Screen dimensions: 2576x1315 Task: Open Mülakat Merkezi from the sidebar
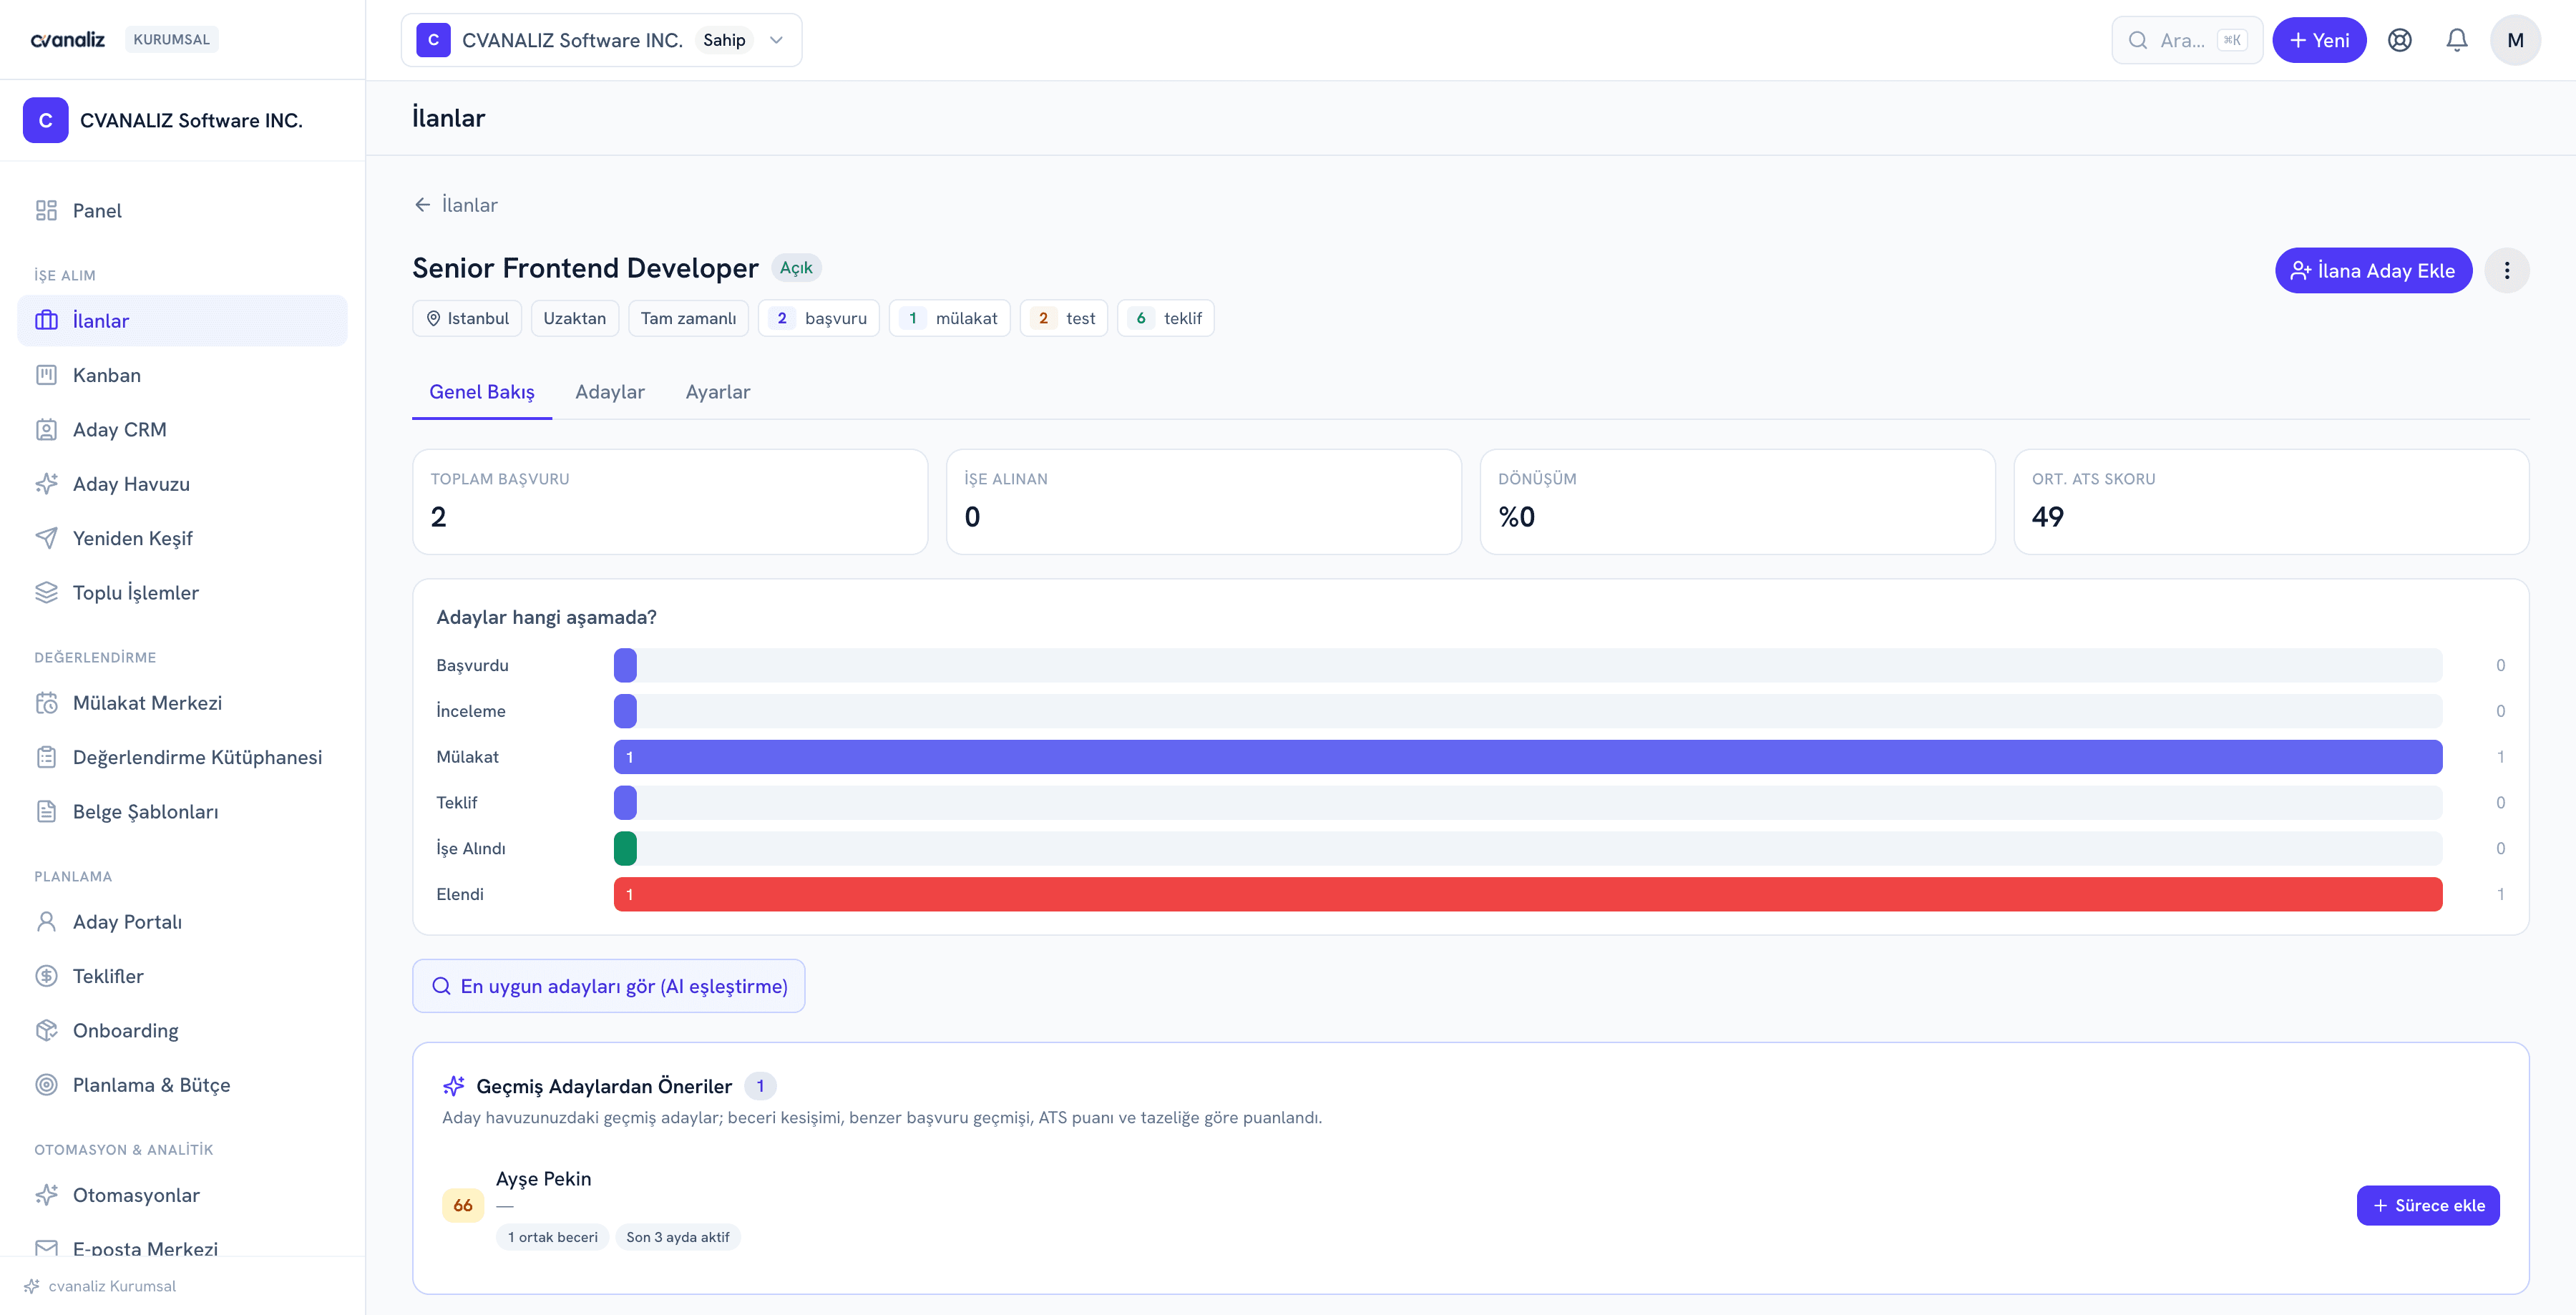click(182, 703)
